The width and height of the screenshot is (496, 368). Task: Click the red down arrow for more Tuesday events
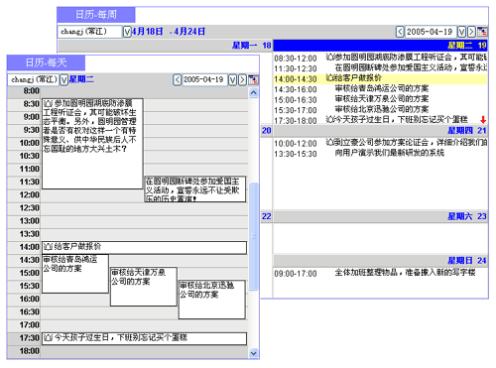tap(483, 119)
